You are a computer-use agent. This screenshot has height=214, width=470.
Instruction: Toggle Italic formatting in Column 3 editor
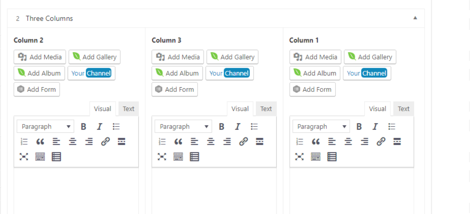(x=237, y=127)
